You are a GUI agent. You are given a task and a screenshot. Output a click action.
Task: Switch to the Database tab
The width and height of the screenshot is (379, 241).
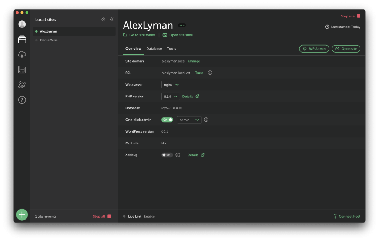[x=154, y=49]
